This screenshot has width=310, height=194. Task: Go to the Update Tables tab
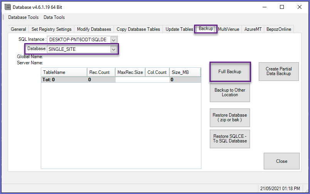click(x=179, y=29)
